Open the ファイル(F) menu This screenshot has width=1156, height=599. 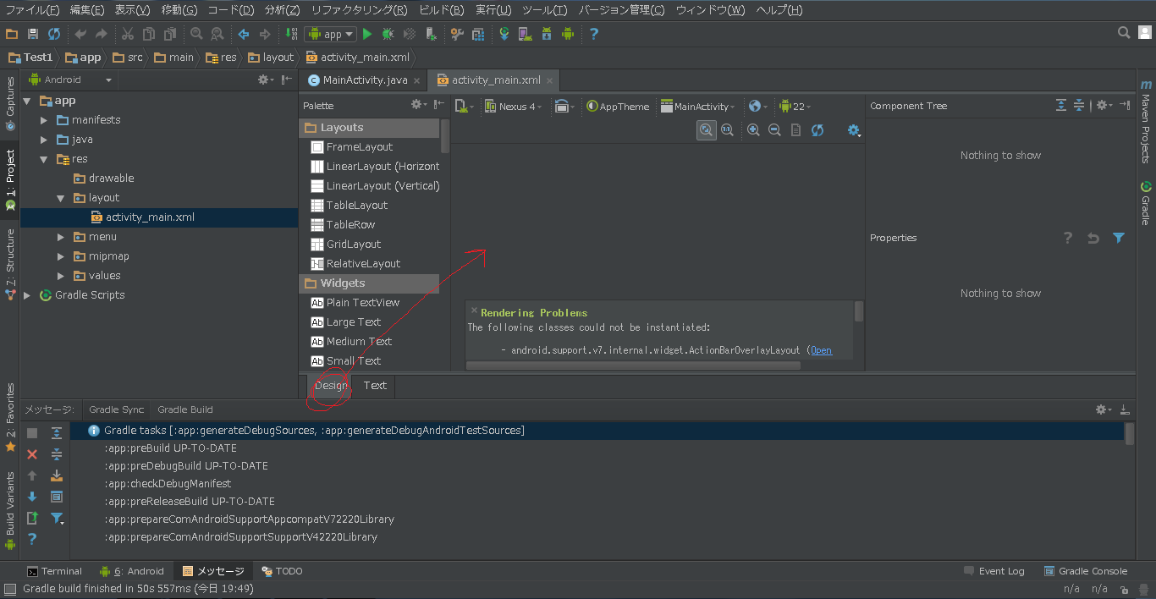(x=32, y=10)
